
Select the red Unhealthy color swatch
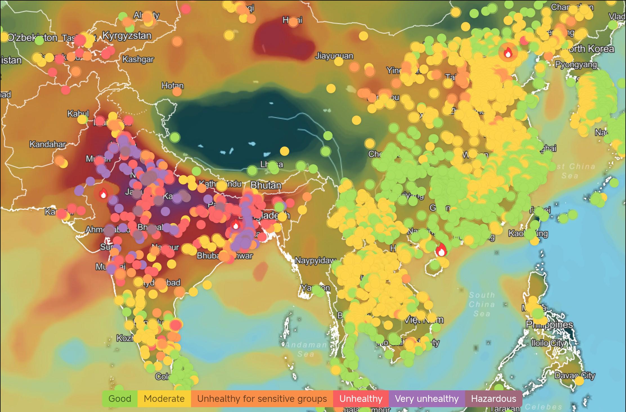tap(361, 399)
